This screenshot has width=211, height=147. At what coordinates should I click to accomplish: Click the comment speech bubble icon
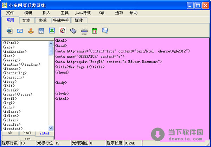point(105,31)
